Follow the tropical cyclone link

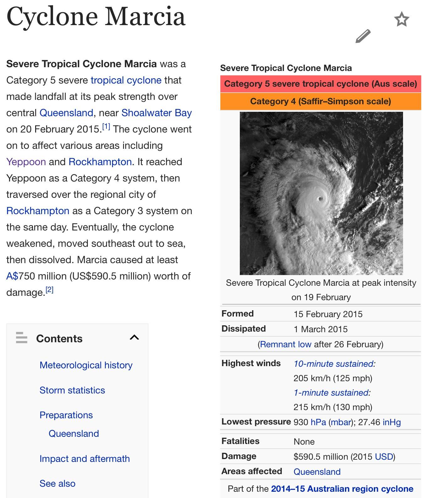click(x=126, y=80)
